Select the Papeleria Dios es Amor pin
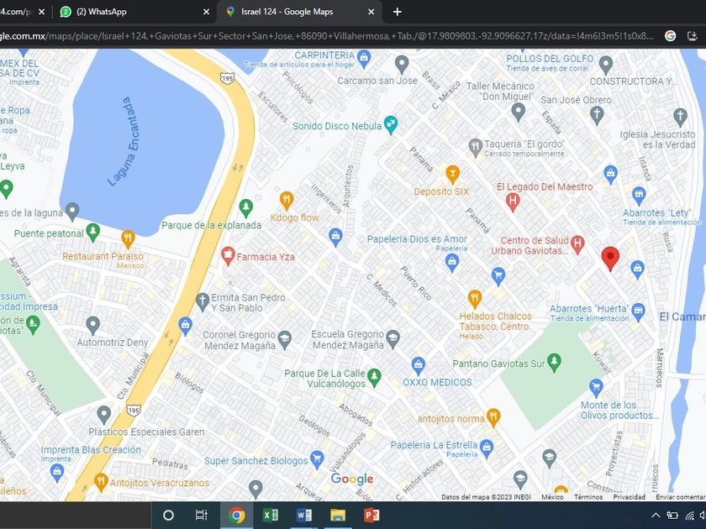The image size is (706, 529). tap(452, 262)
